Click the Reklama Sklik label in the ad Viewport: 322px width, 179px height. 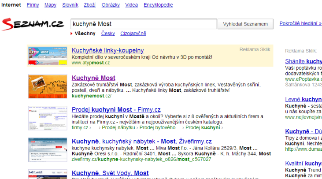(255, 49)
